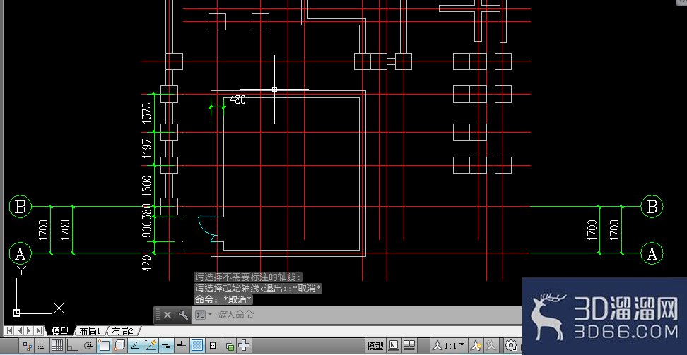687x355 pixels.
Task: Open command line customize wrench
Action: pyautogui.click(x=183, y=315)
